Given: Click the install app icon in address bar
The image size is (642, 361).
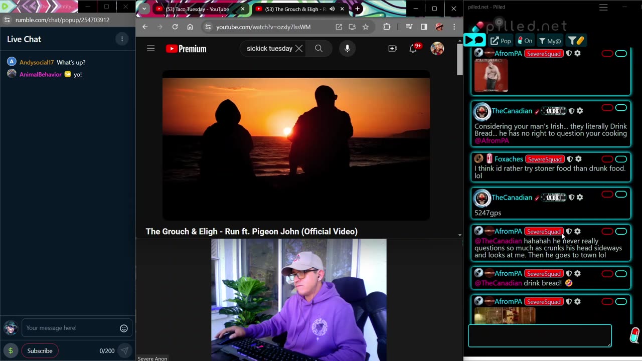Looking at the screenshot, I should click(x=352, y=27).
